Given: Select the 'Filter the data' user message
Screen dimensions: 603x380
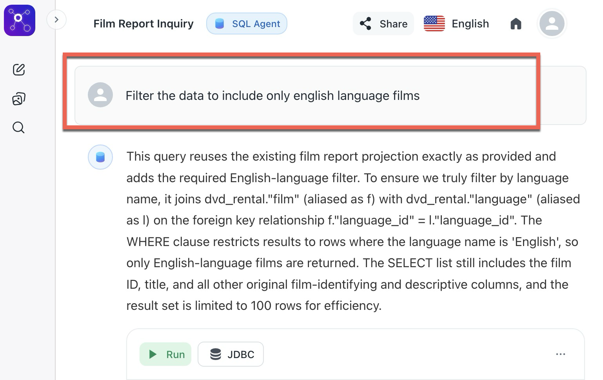Looking at the screenshot, I should pos(272,96).
